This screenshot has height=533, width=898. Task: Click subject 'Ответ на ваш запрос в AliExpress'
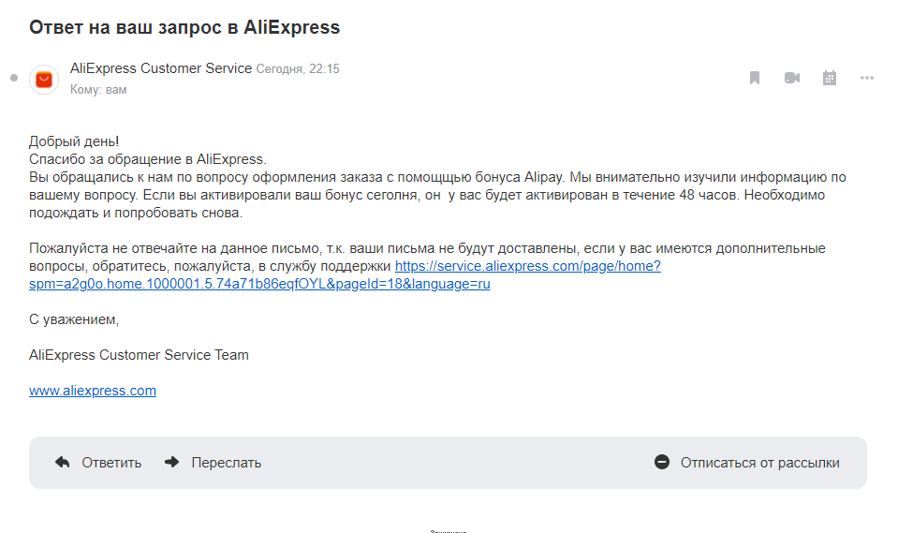[184, 27]
